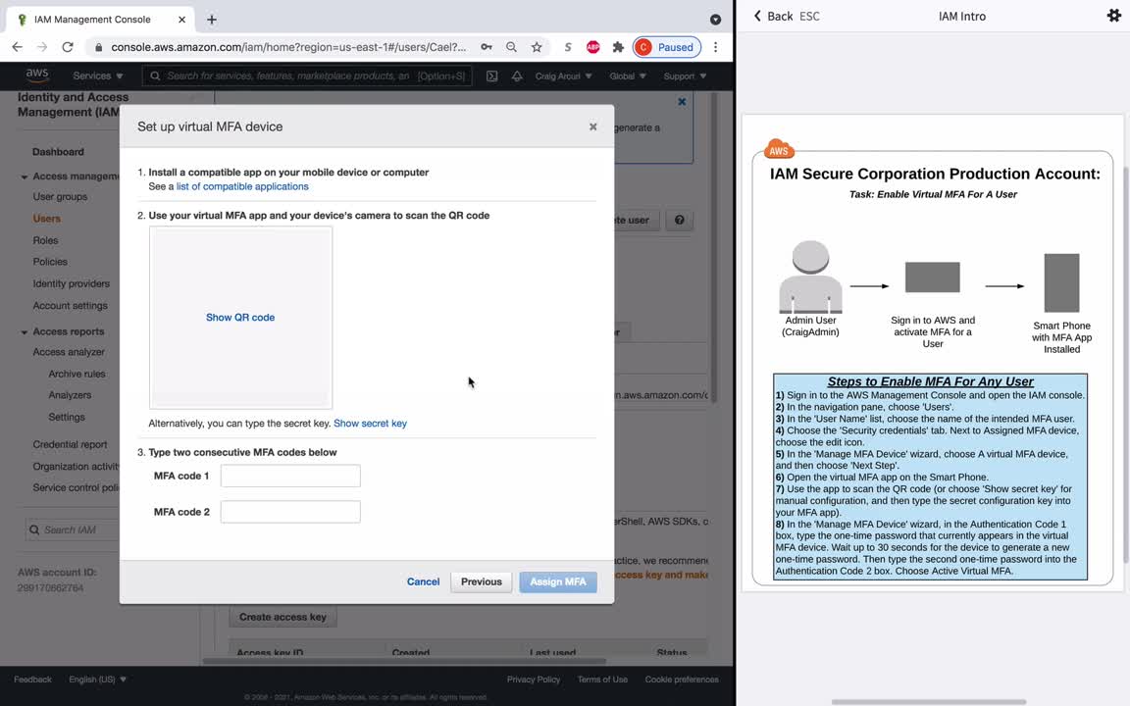The height and width of the screenshot is (706, 1130).
Task: Open the Support dropdown
Action: [x=685, y=76]
